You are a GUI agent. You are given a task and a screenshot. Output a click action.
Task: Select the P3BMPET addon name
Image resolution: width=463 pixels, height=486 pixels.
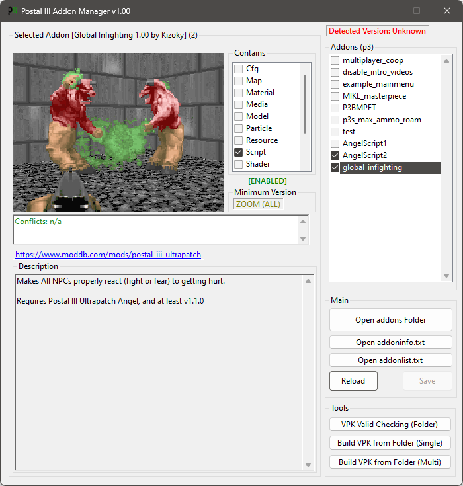pyautogui.click(x=359, y=108)
